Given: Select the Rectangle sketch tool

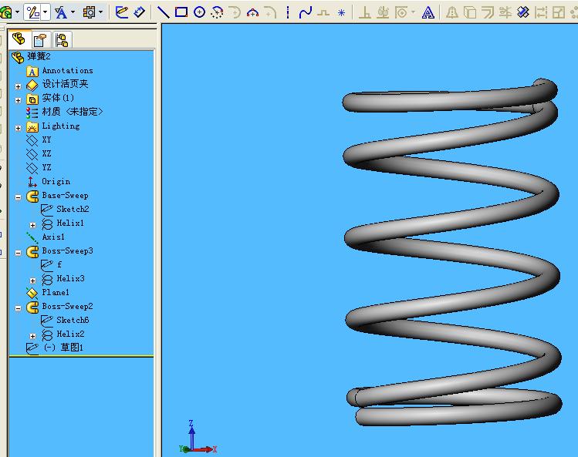Looking at the screenshot, I should [x=181, y=12].
